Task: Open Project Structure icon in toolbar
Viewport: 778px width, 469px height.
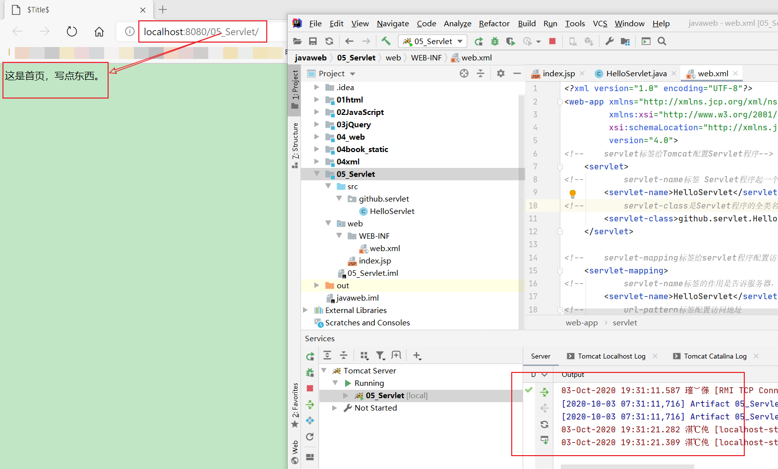Action: tap(625, 41)
